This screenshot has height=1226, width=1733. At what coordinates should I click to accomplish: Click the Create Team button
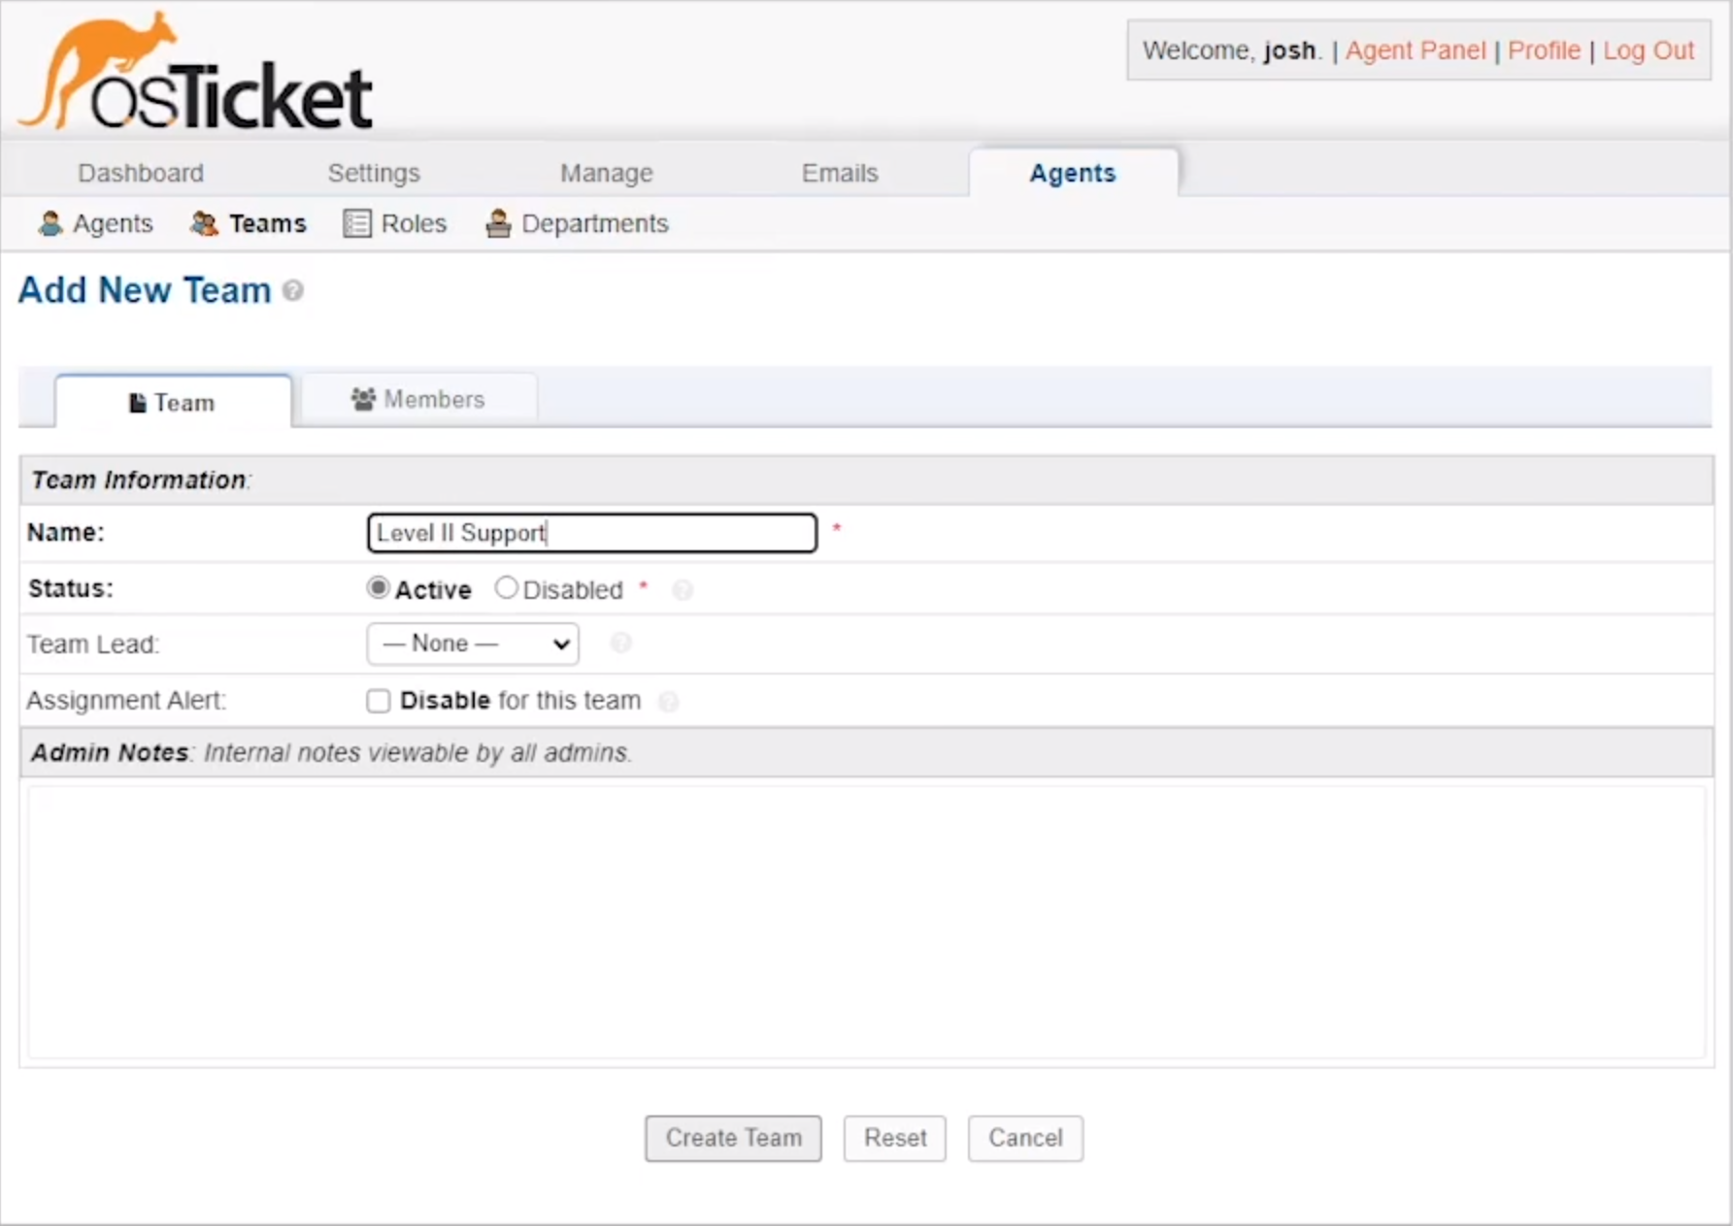tap(732, 1138)
